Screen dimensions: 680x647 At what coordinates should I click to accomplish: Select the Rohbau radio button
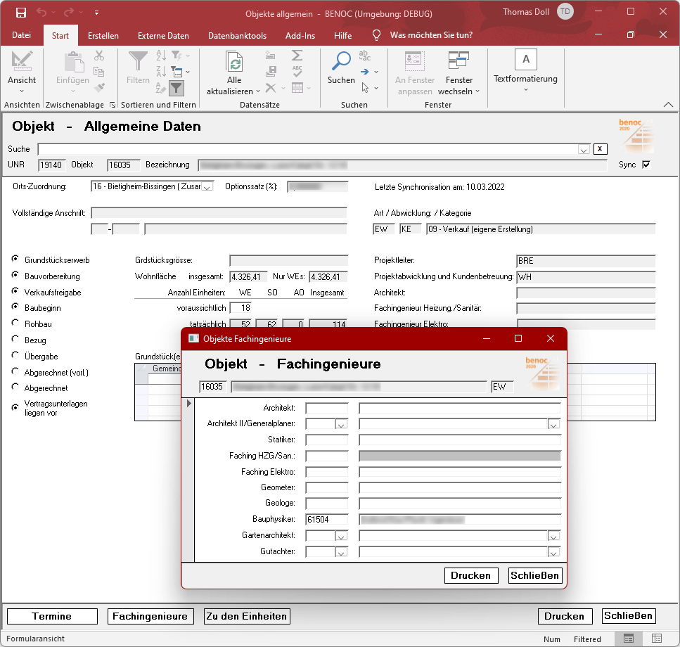coord(15,323)
